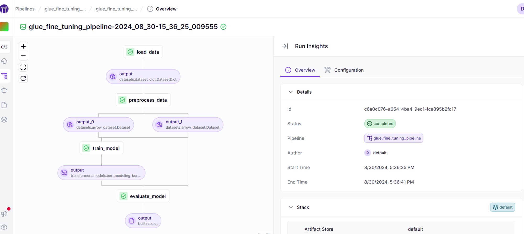This screenshot has width=524, height=234.
Task: Open the default stack badge
Action: point(503,207)
